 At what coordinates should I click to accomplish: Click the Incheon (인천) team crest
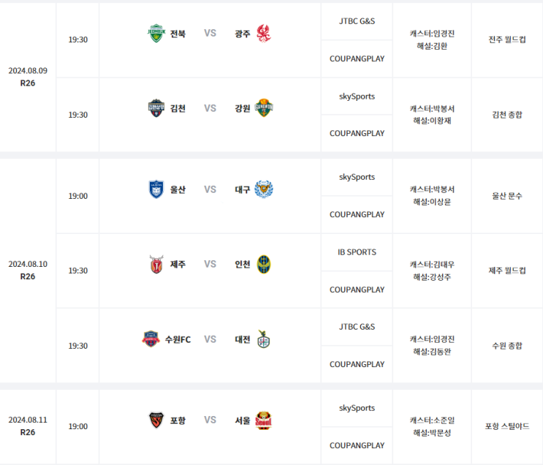point(264,264)
